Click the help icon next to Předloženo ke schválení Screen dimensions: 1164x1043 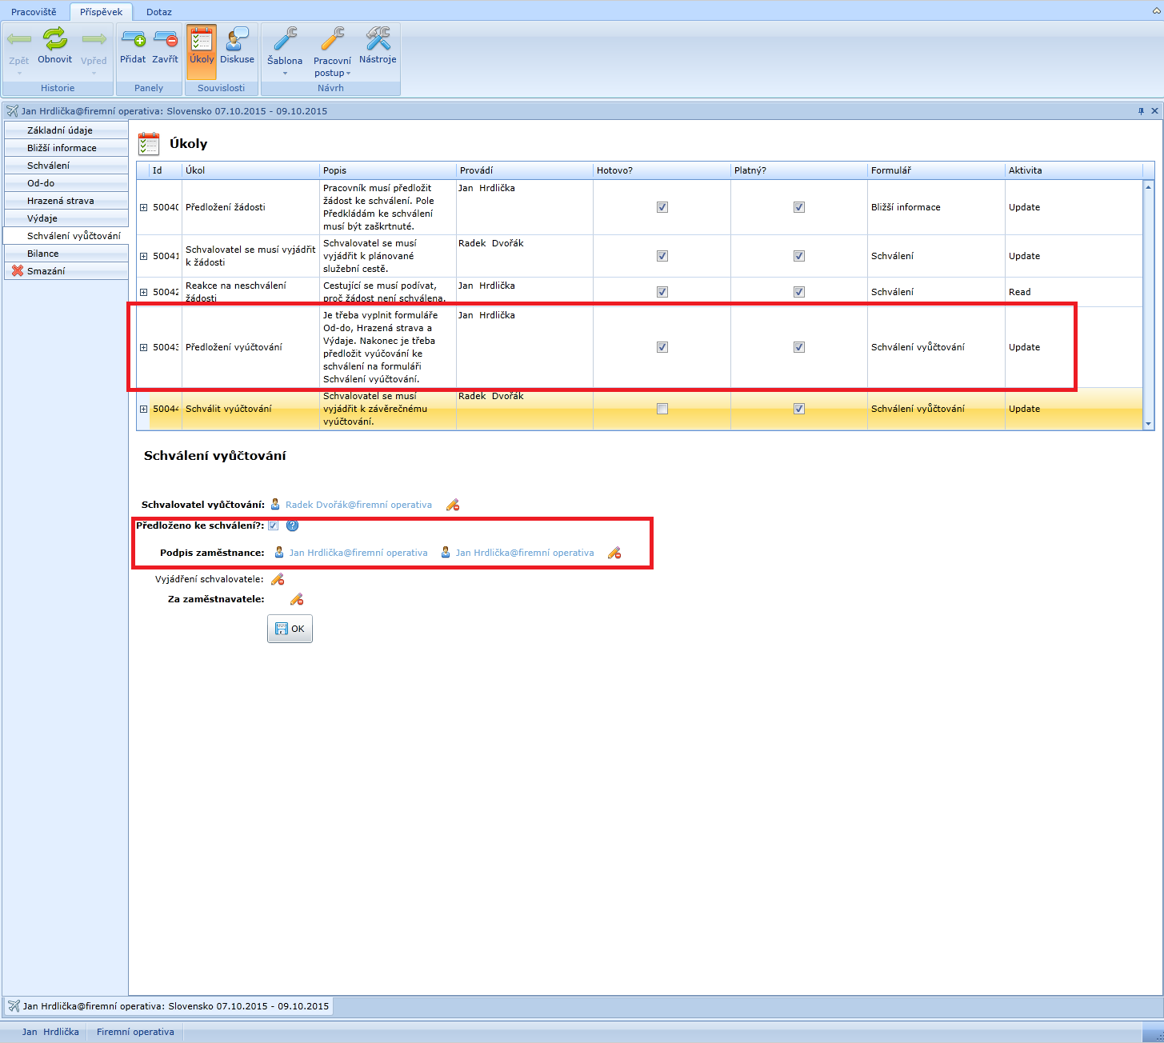pos(292,525)
